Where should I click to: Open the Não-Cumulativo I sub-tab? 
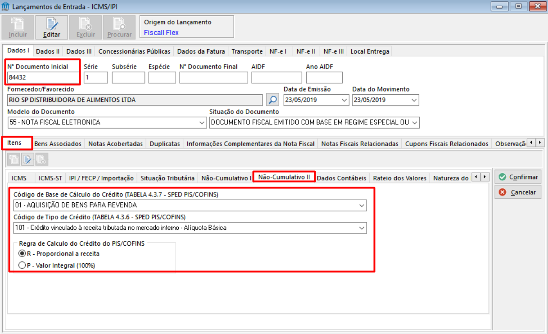point(226,178)
